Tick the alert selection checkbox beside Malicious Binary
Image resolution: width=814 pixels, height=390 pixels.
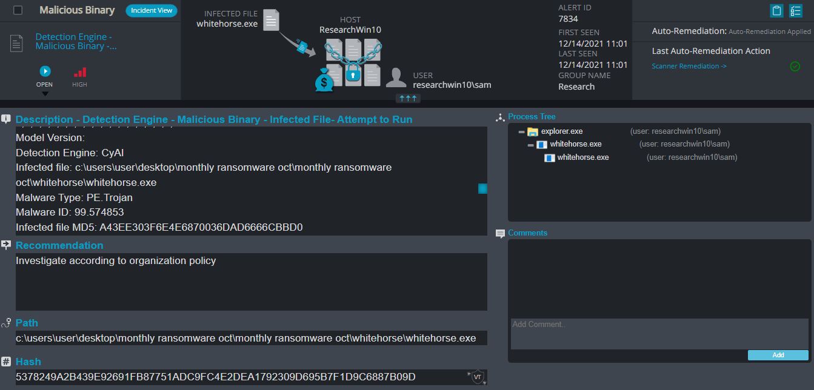pyautogui.click(x=18, y=10)
